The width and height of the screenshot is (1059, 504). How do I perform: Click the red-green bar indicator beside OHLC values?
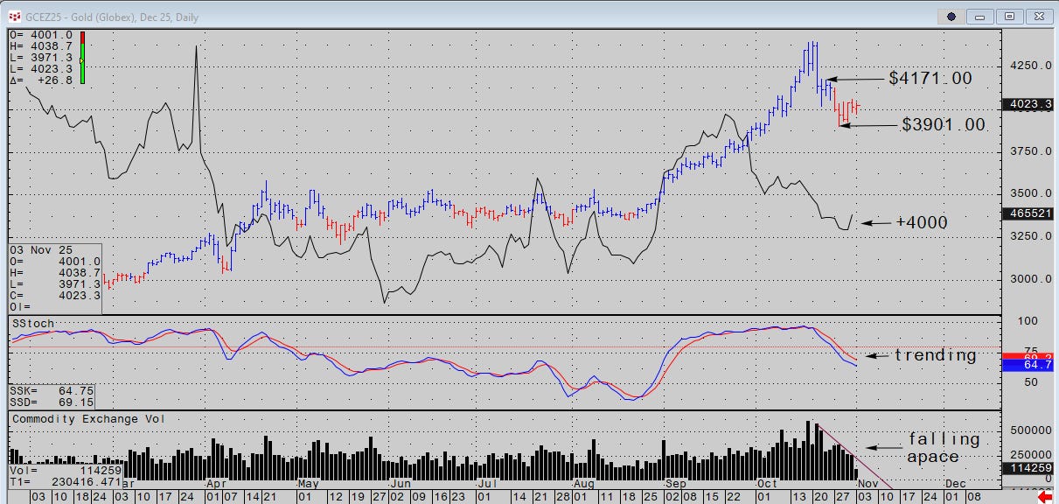(x=82, y=58)
